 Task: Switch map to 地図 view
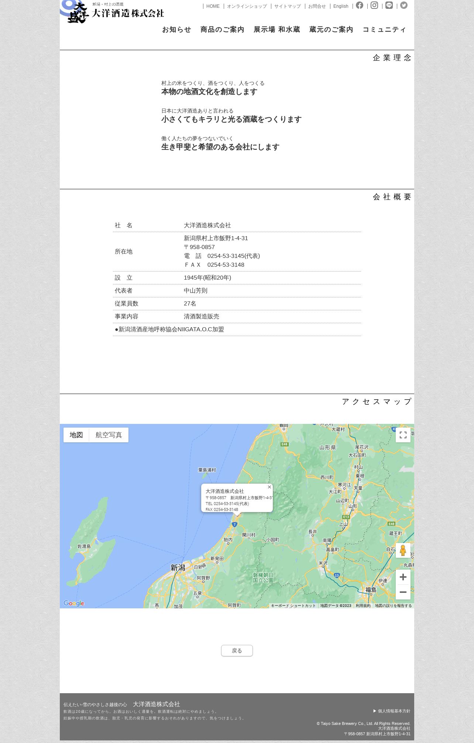click(x=76, y=435)
